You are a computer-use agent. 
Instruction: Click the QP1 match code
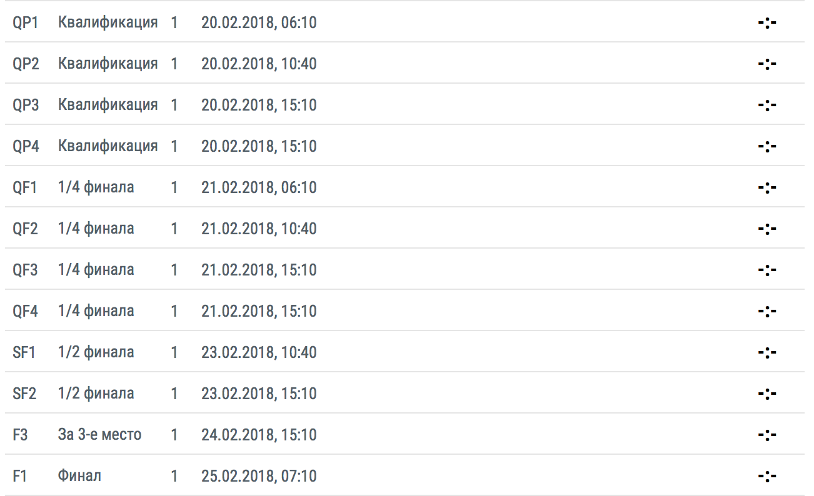point(26,23)
